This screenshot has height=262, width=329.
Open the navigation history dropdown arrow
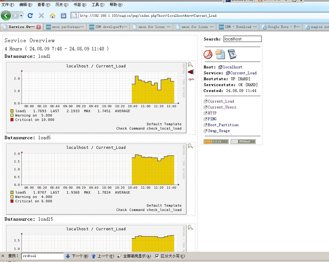tap(21, 16)
